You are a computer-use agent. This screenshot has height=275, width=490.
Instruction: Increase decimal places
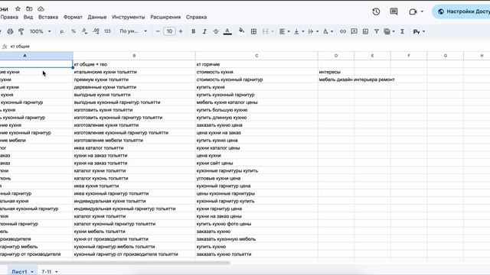point(96,31)
